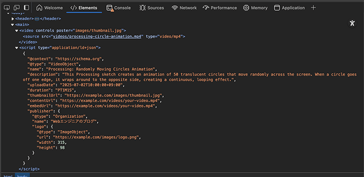Select the source element row
364x177 pixels.
coord(104,36)
